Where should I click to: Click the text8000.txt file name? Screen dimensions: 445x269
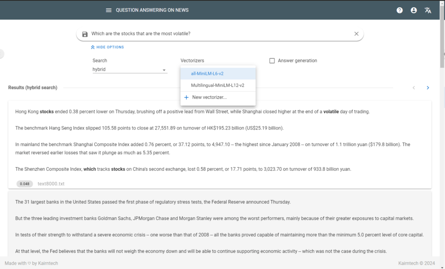[x=51, y=184]
